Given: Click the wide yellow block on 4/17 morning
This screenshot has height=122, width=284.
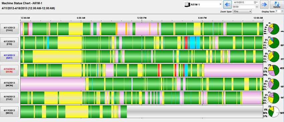Looking at the screenshot, I should pyautogui.click(x=77, y=111).
